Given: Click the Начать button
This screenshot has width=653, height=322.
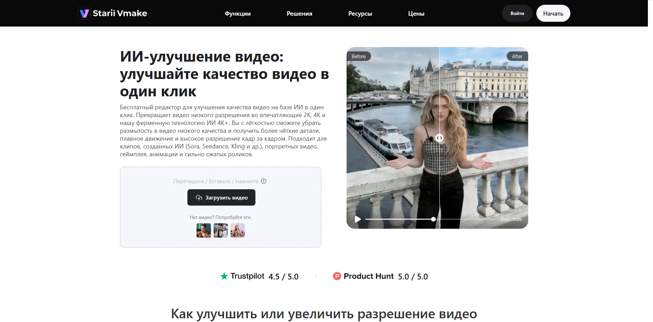Looking at the screenshot, I should (553, 13).
